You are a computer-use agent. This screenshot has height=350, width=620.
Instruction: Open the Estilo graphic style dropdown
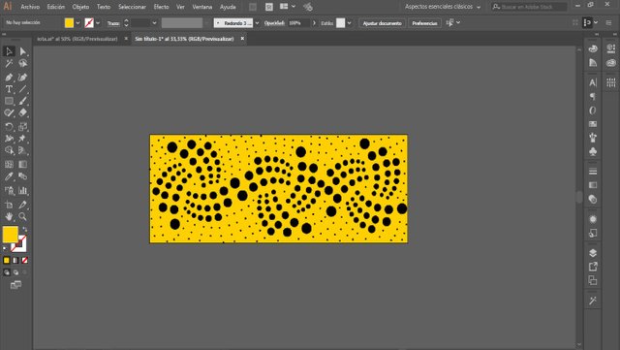[x=349, y=23]
